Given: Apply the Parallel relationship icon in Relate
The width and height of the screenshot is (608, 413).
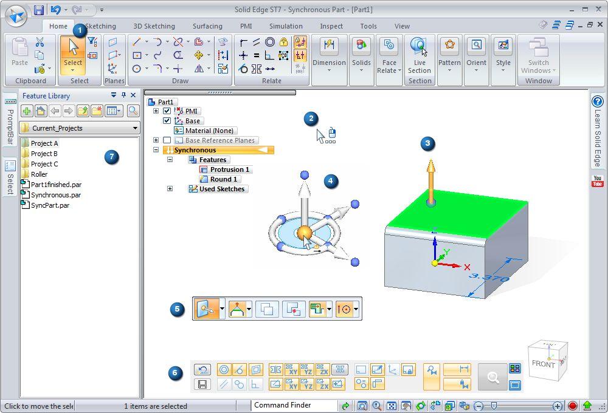Looking at the screenshot, I should tap(257, 42).
